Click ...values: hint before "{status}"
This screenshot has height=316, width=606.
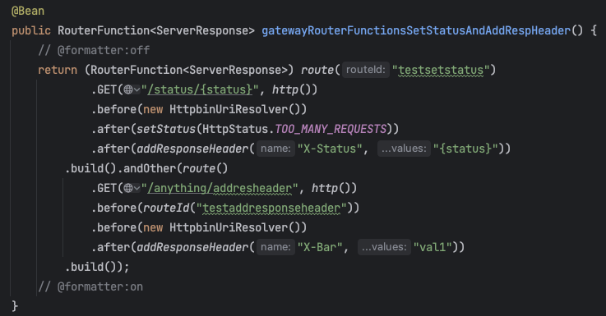tap(404, 149)
